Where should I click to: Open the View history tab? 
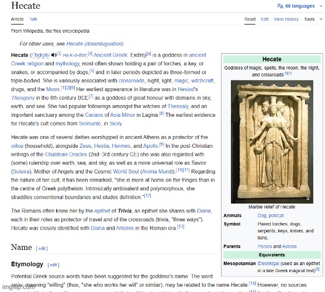(x=286, y=19)
